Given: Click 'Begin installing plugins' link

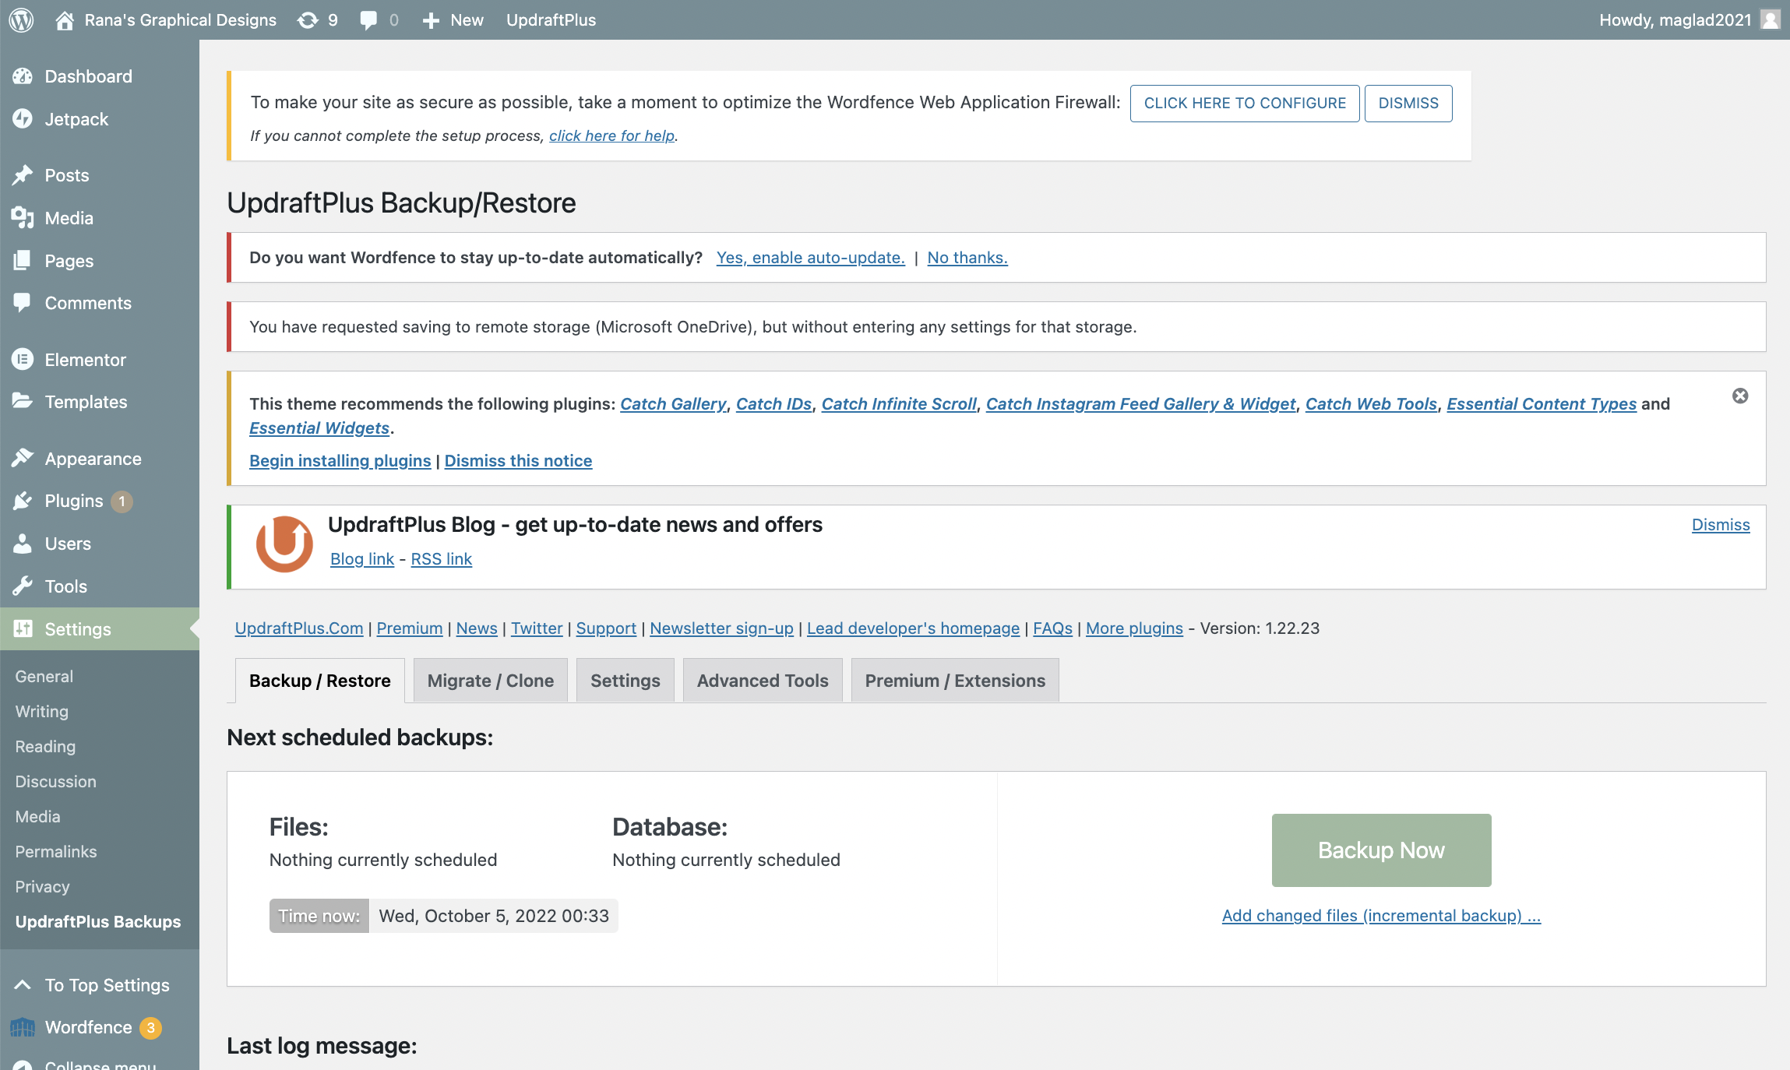Looking at the screenshot, I should 340,461.
